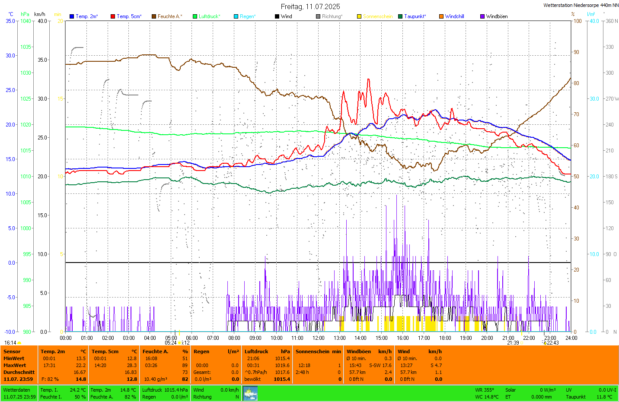The image size is (619, 402).
Task: Click the 'Freitag, 11.07.2025' chart title
Action: [310, 6]
